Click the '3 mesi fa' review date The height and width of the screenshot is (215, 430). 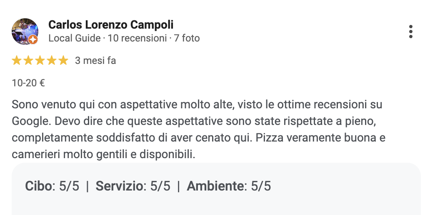(x=95, y=61)
